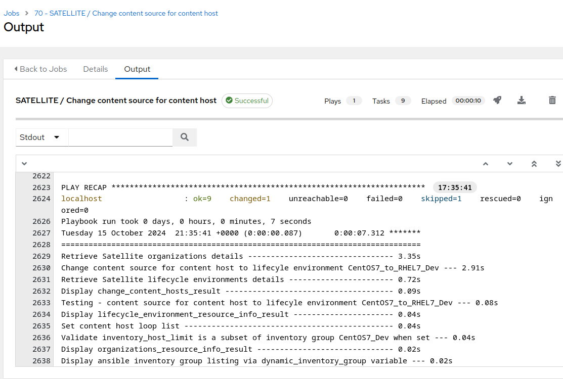Click the ok=9 value

pos(202,199)
